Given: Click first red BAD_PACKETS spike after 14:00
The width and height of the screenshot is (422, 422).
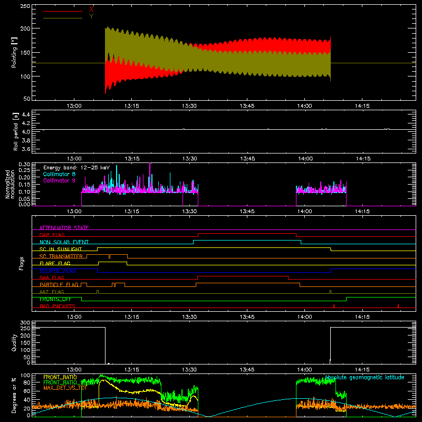Looking at the screenshot, I should 334,306.
